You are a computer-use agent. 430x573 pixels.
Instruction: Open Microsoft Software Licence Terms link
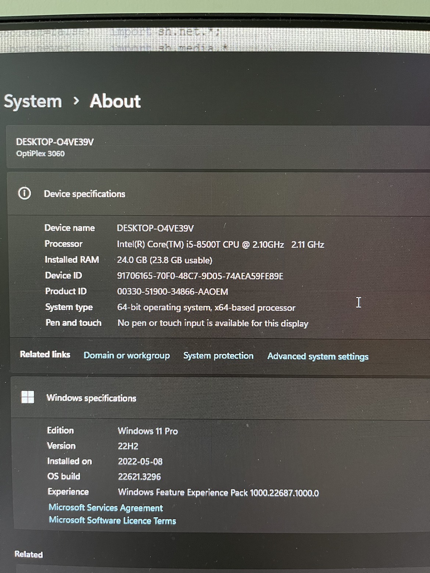[x=112, y=520]
